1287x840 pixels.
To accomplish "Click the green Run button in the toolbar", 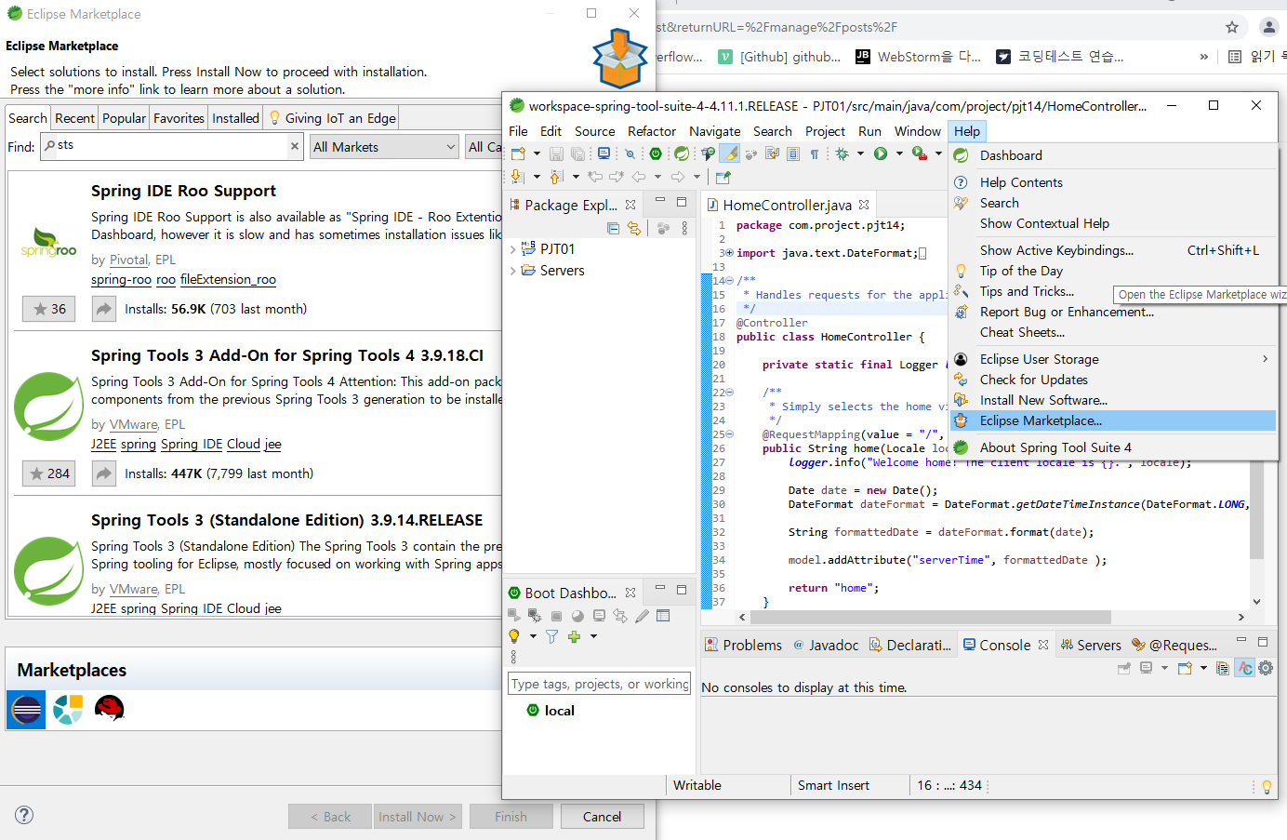I will (881, 153).
